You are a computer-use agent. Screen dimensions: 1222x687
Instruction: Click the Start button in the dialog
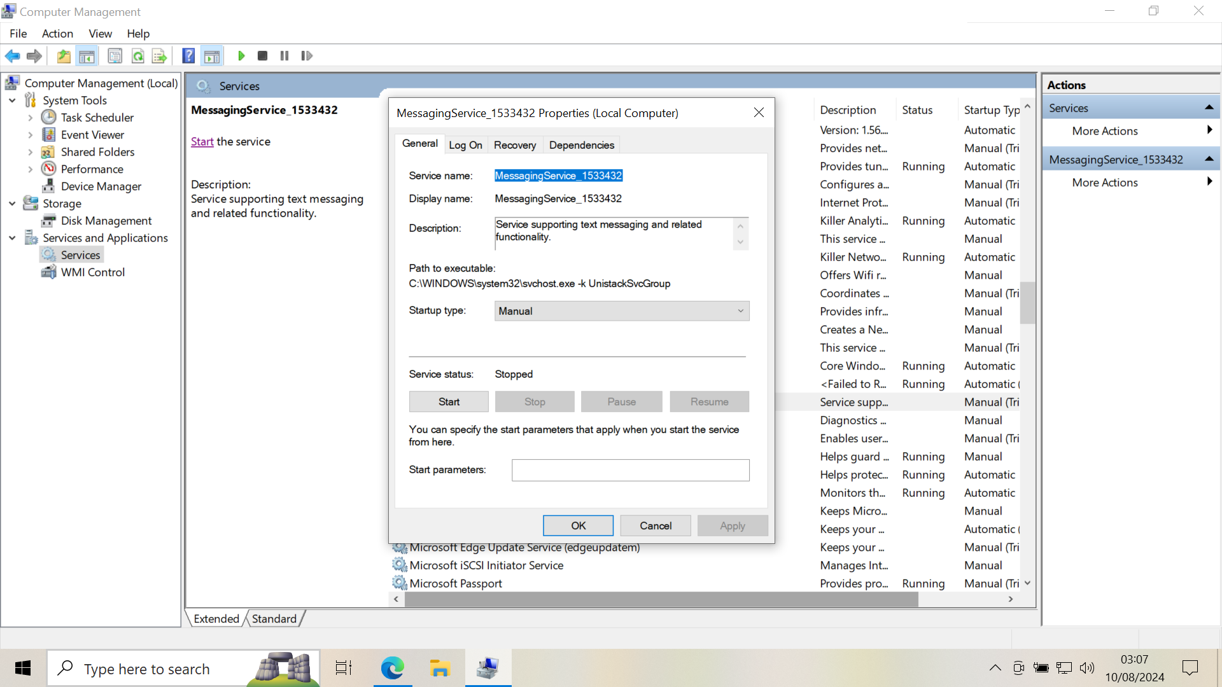click(x=448, y=402)
